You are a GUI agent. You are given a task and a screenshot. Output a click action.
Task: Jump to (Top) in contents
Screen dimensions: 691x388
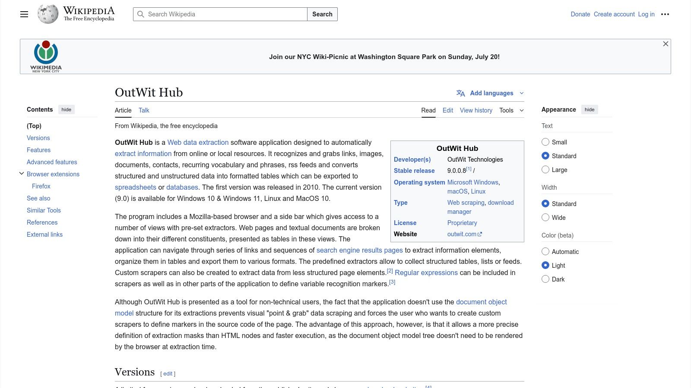(x=34, y=126)
